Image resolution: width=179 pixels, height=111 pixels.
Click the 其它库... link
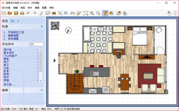pyautogui.click(x=10, y=85)
